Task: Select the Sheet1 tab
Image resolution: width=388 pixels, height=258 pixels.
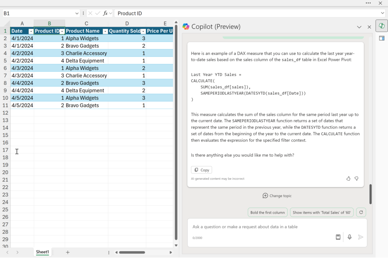Action: pyautogui.click(x=42, y=252)
